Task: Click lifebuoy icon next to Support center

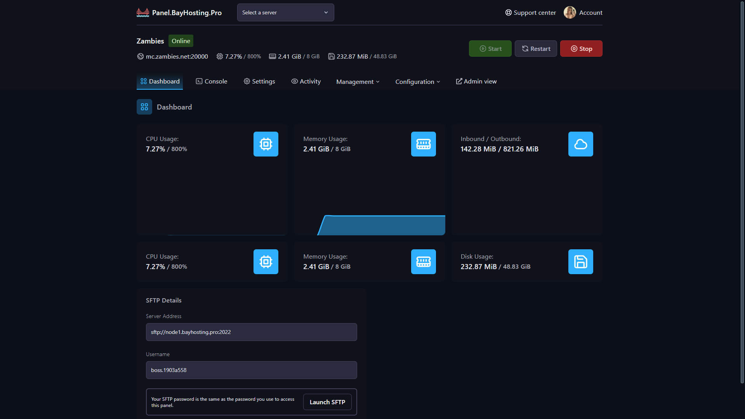Action: pos(508,12)
